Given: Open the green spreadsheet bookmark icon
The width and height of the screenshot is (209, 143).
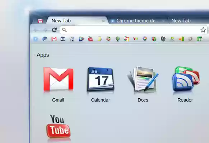Looking at the screenshot, I should click(x=199, y=39).
